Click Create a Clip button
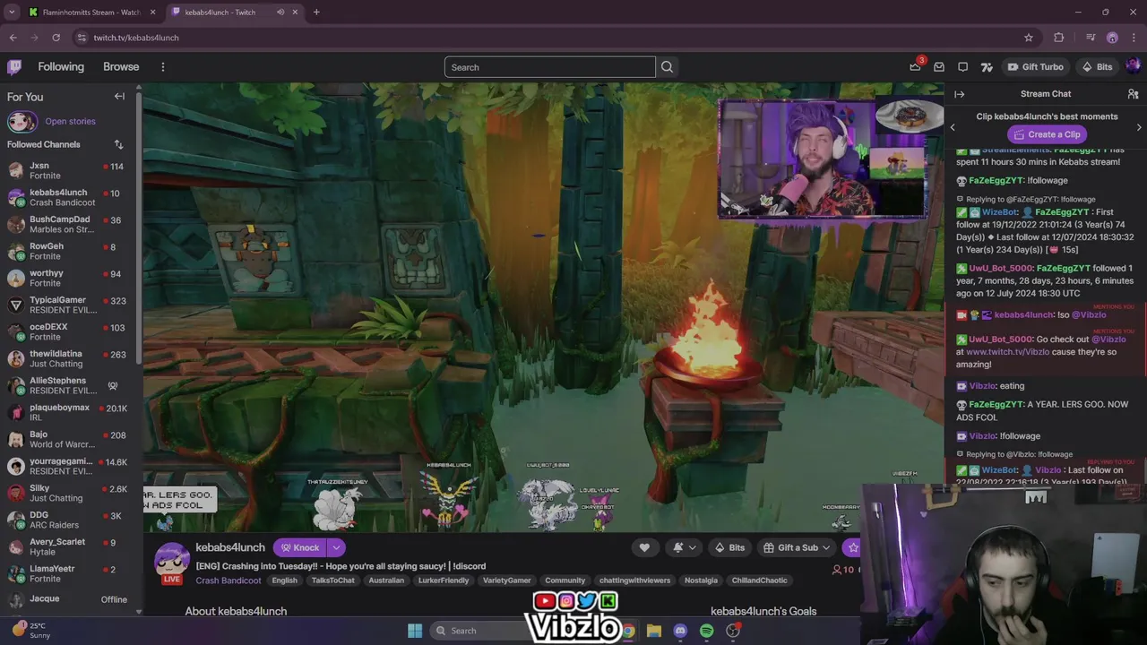This screenshot has height=645, width=1147. (x=1046, y=134)
